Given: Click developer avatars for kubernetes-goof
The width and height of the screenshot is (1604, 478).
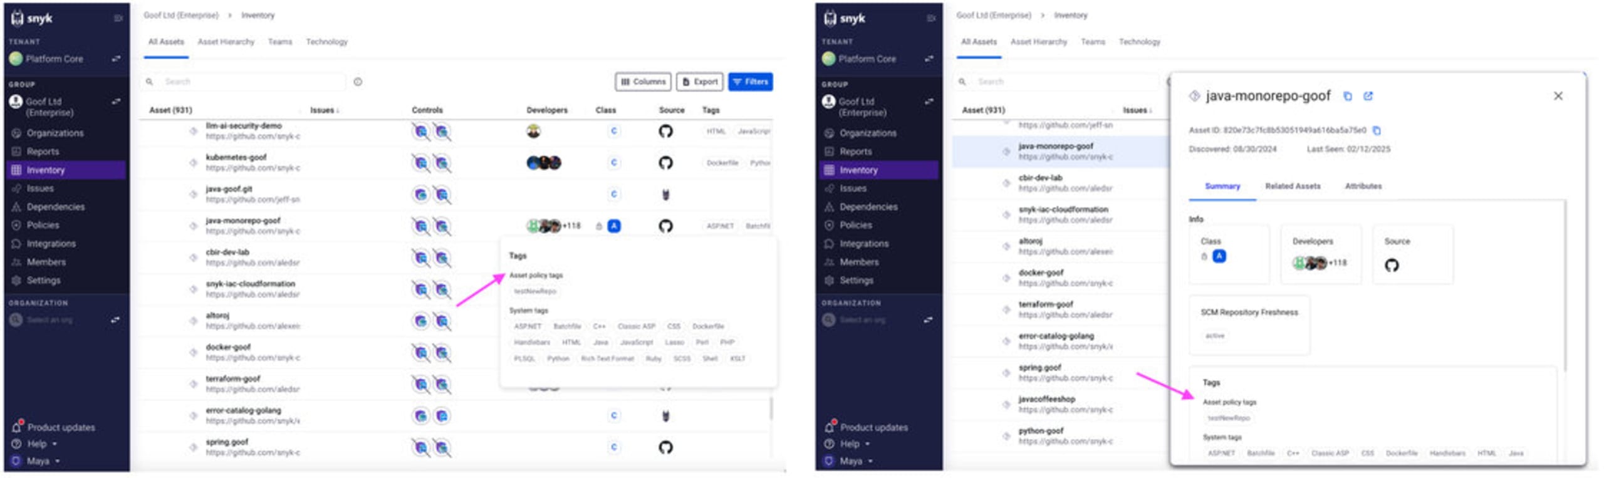Looking at the screenshot, I should 544,163.
